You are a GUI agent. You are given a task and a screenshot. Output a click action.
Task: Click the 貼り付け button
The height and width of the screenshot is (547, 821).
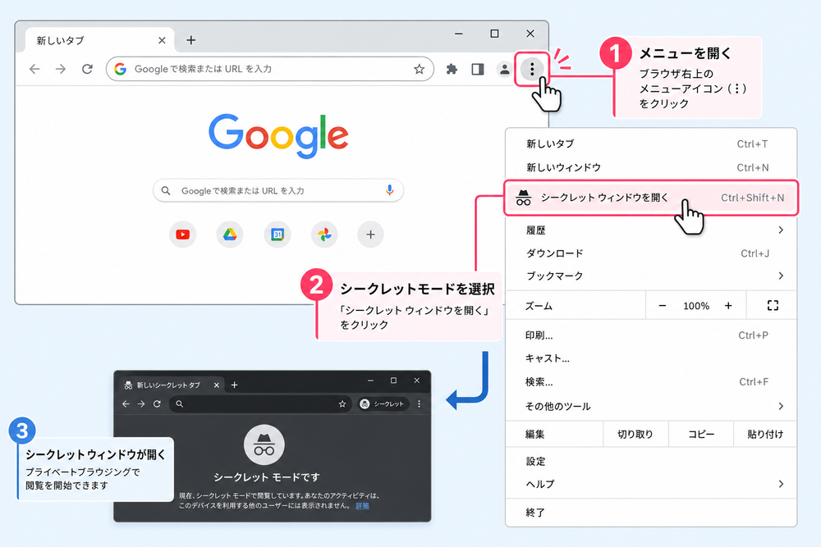765,434
